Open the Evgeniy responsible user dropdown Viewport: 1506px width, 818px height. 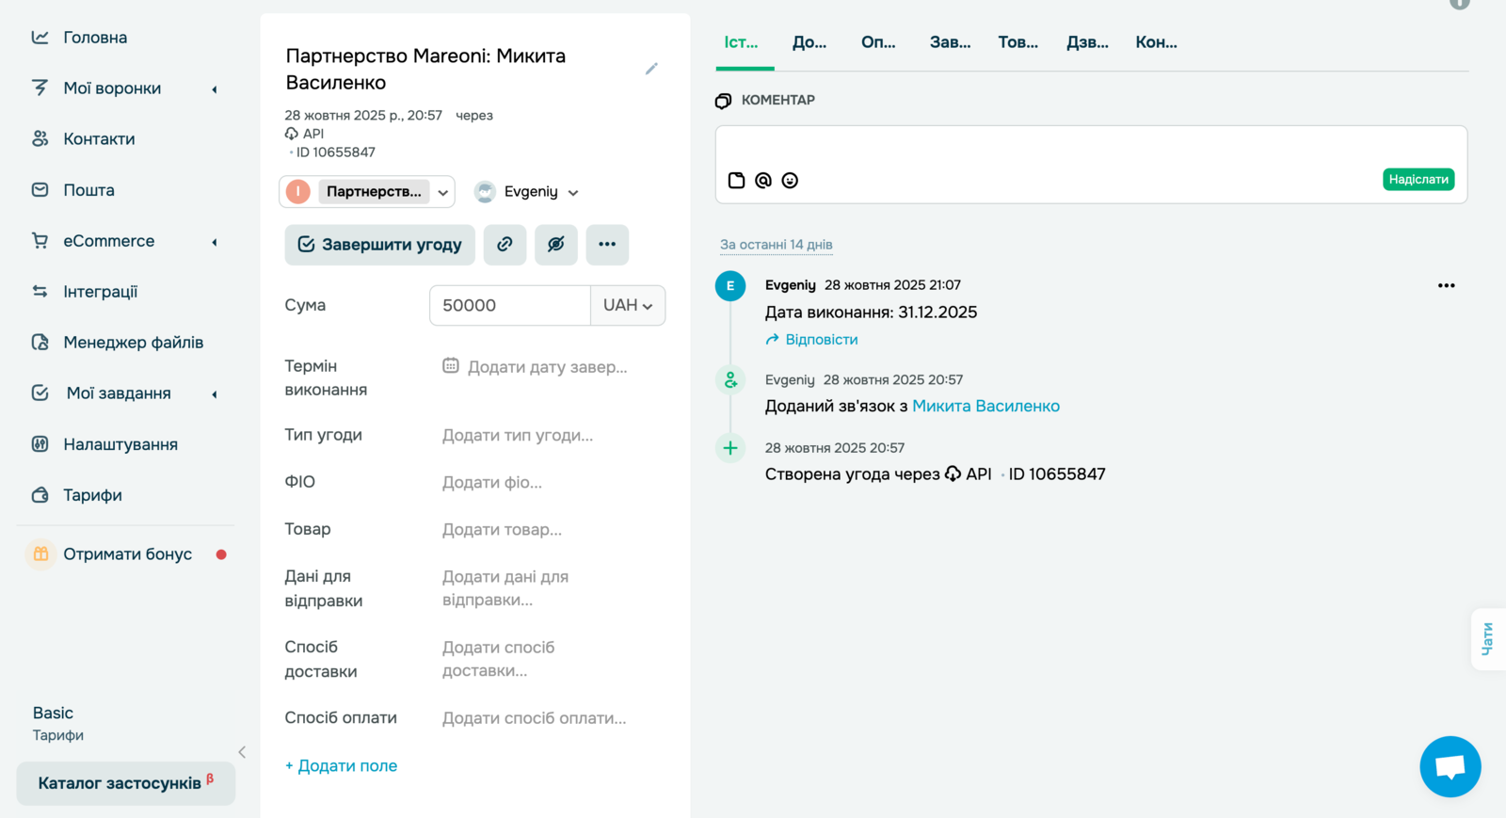[x=527, y=192]
